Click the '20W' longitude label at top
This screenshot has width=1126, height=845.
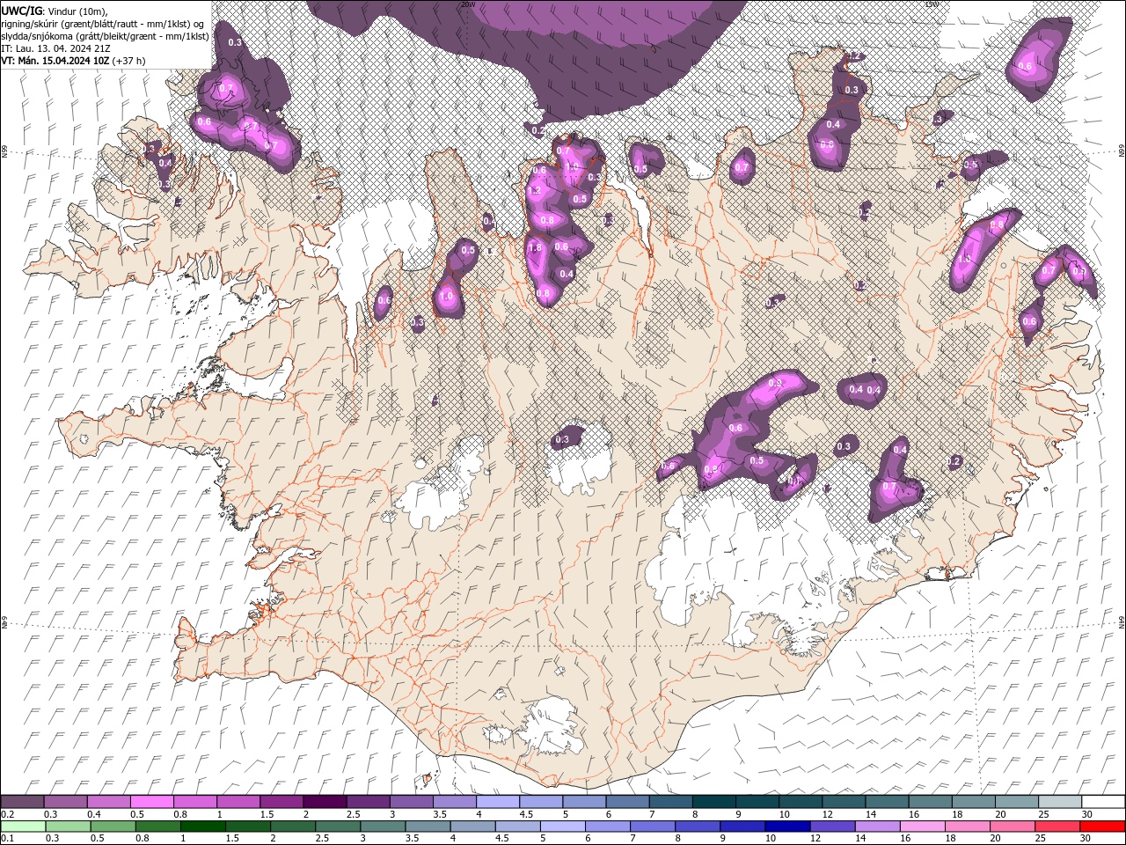467,4
